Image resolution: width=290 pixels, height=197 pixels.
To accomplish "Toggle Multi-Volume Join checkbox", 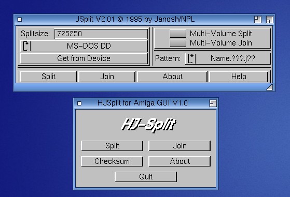I will pyautogui.click(x=178, y=43).
